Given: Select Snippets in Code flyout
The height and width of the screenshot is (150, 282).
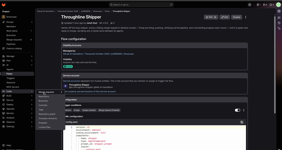Looking at the screenshot, I should 50,123.
